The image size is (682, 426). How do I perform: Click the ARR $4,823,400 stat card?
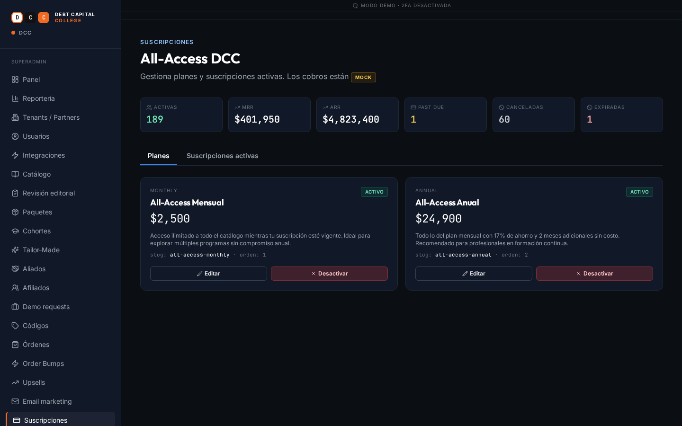click(358, 115)
